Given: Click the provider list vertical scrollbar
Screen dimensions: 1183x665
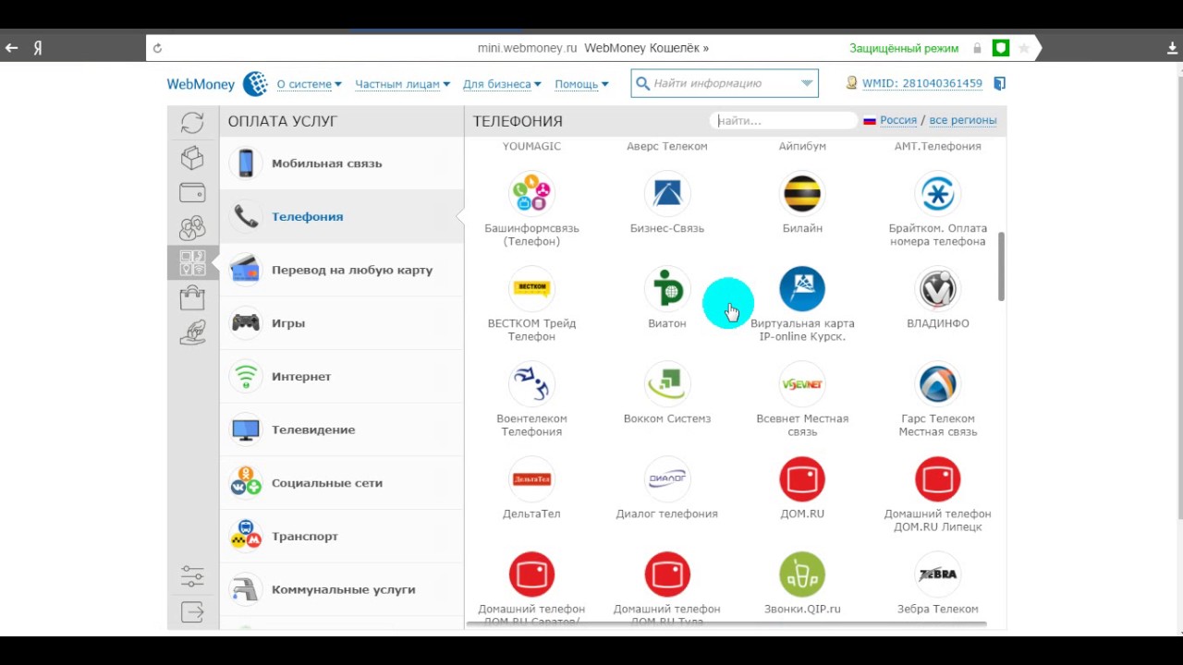Looking at the screenshot, I should [1001, 266].
